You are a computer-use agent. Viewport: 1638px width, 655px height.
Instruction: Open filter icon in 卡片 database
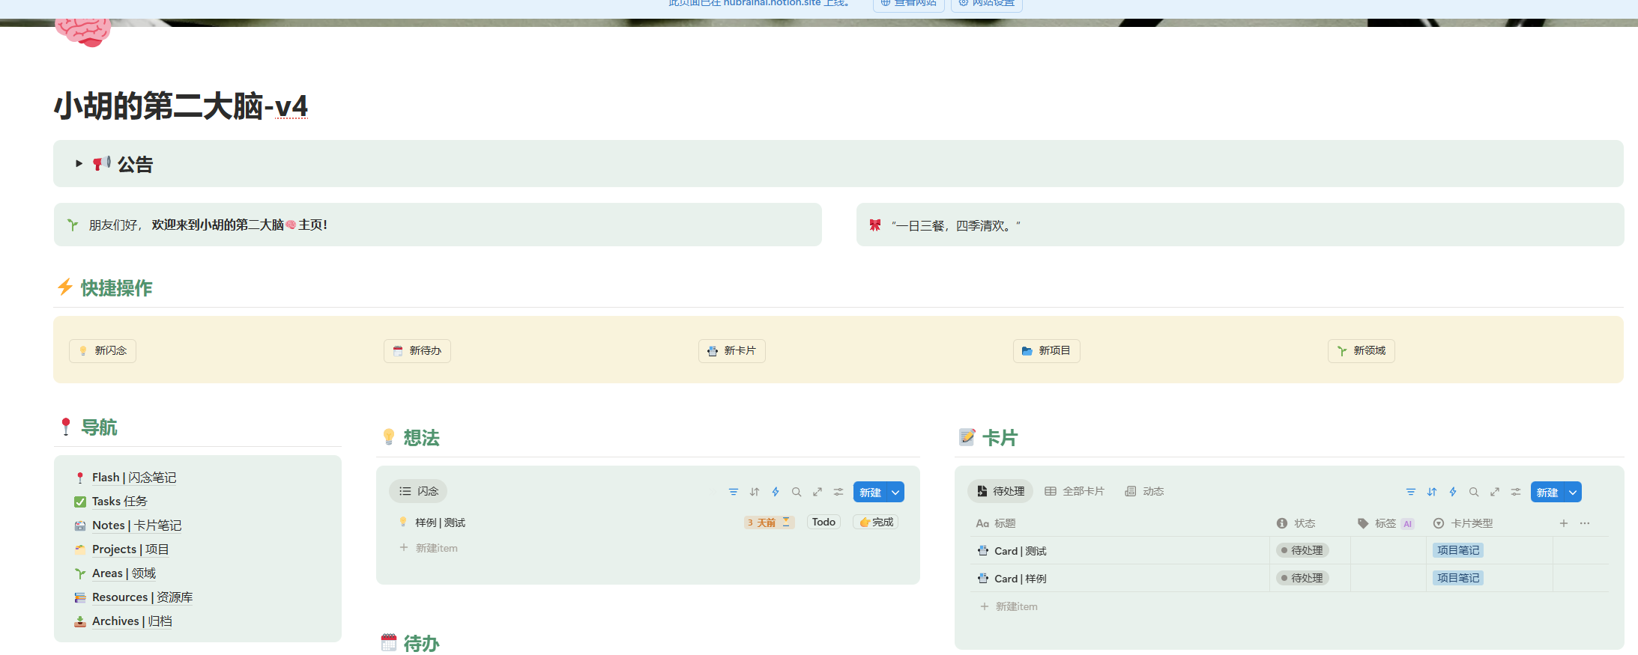click(1411, 492)
